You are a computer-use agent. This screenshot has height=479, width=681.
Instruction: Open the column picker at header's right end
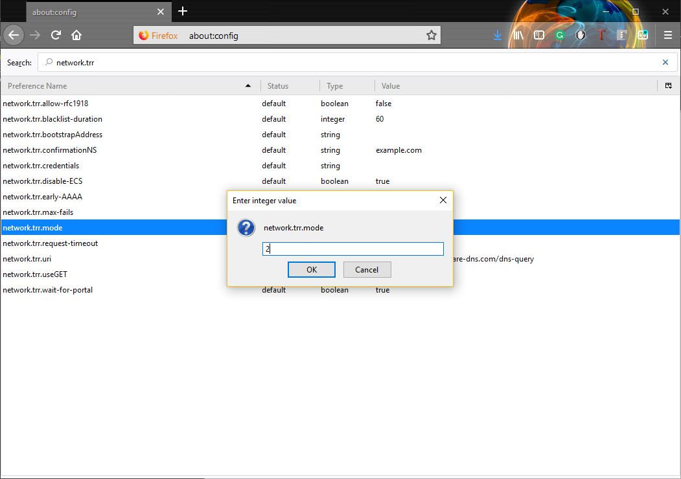(669, 85)
